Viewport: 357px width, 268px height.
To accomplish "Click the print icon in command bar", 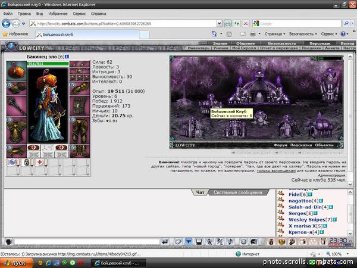I will pyautogui.click(x=252, y=34).
